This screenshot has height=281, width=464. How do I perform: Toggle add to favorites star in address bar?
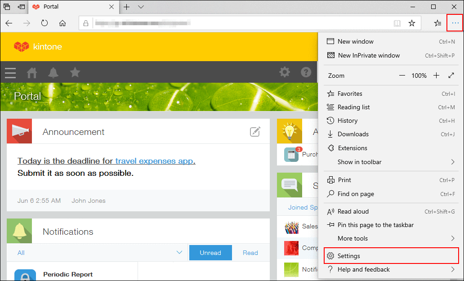pyautogui.click(x=412, y=22)
